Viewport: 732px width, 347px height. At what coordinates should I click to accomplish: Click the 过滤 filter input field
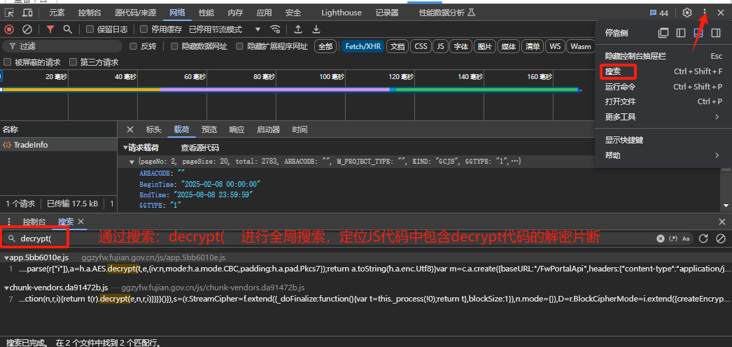[x=62, y=46]
